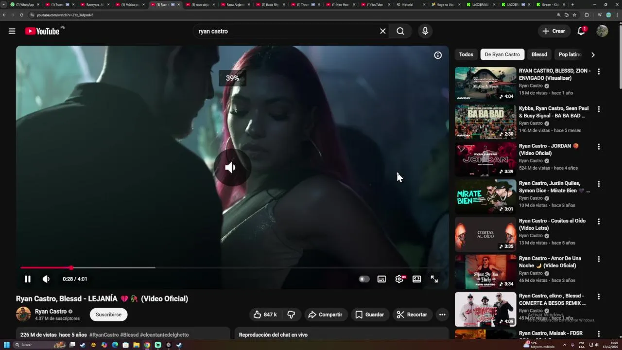Open the account avatar menu
This screenshot has width=622, height=350.
(x=602, y=31)
